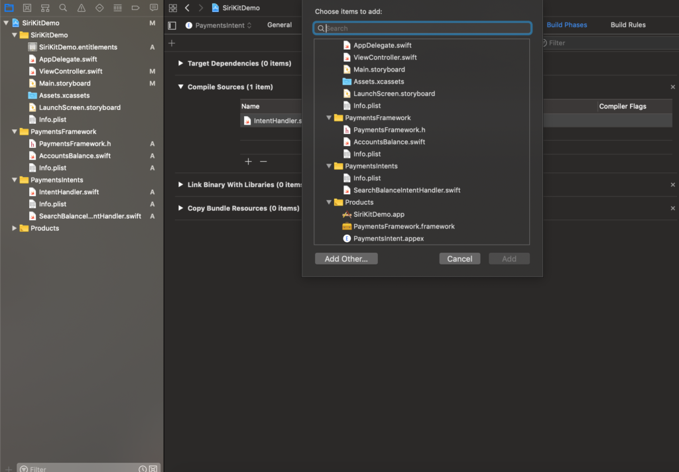
Task: Open the Breakpoint navigator icon
Action: (x=136, y=8)
